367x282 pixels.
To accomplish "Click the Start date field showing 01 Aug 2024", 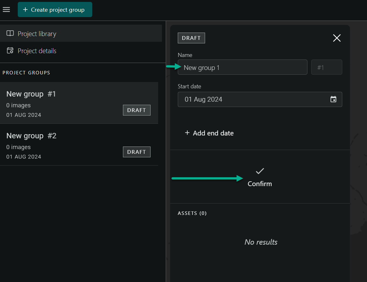I will [x=254, y=99].
